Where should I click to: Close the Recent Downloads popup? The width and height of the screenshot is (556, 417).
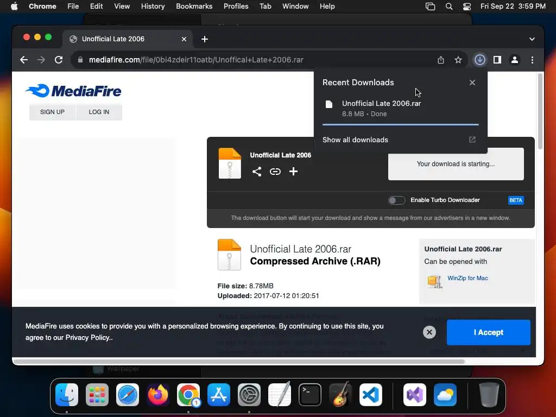[x=472, y=83]
